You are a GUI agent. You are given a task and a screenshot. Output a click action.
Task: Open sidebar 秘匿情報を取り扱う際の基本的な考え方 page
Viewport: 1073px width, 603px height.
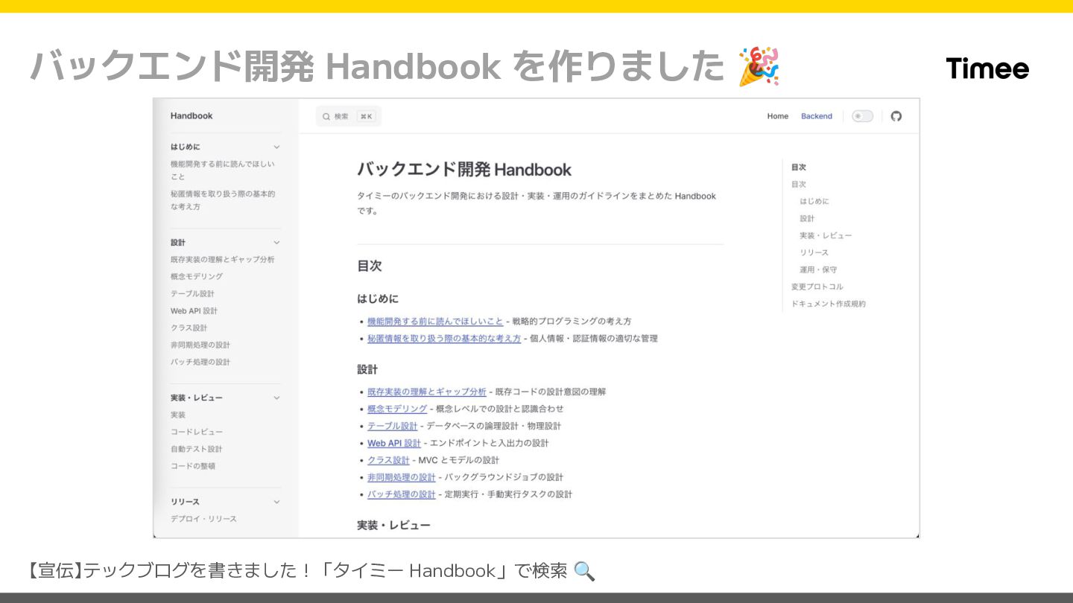point(223,200)
